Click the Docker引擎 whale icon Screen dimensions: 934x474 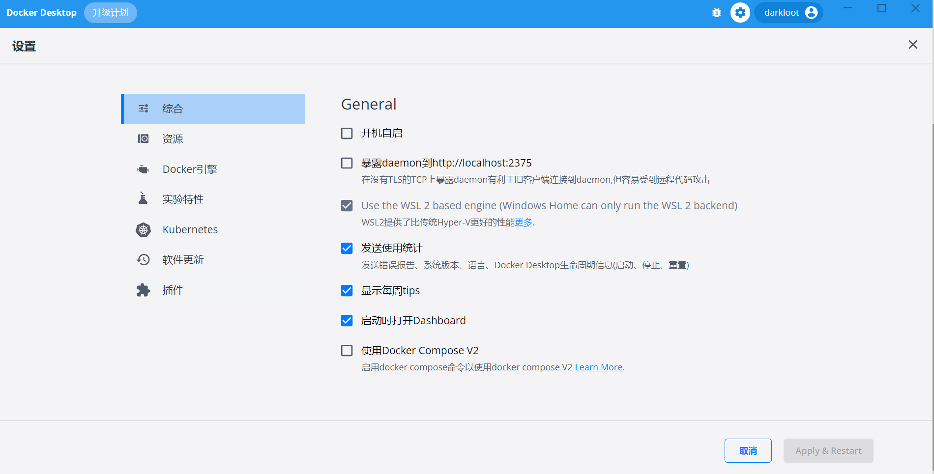pyautogui.click(x=143, y=169)
